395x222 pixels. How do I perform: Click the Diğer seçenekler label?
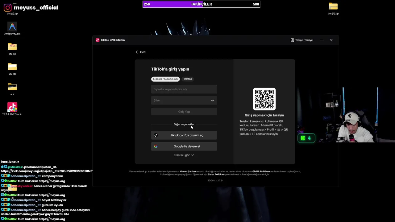point(184,124)
